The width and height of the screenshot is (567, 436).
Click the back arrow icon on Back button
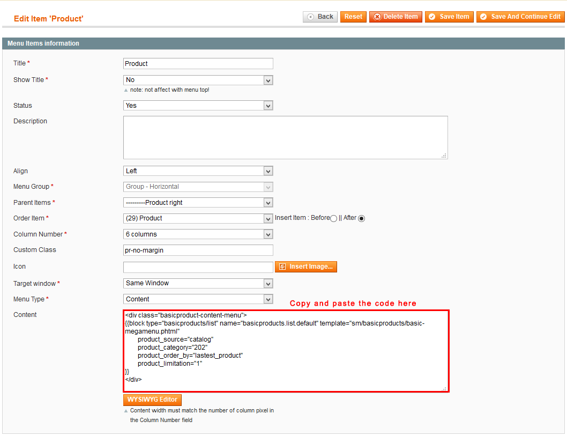click(x=310, y=17)
